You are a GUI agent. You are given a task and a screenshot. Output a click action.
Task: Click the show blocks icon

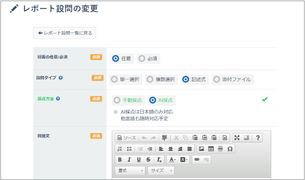246,138
